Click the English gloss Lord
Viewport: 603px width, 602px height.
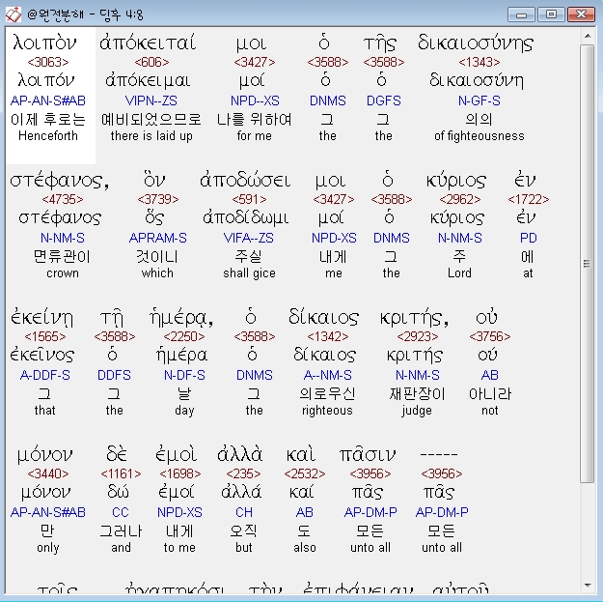click(459, 273)
